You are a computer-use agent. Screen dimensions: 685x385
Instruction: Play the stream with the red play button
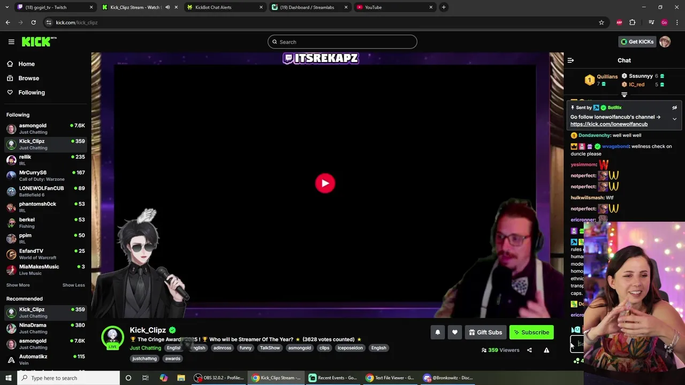pos(325,183)
